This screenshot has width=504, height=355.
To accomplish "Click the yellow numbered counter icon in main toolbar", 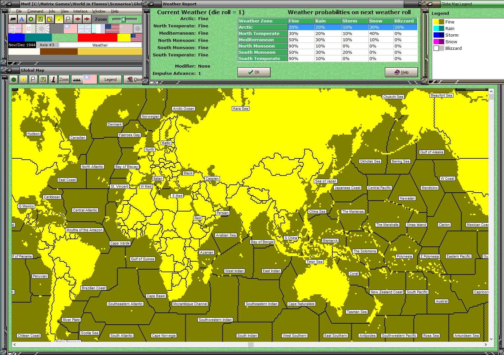I will pos(50,19).
